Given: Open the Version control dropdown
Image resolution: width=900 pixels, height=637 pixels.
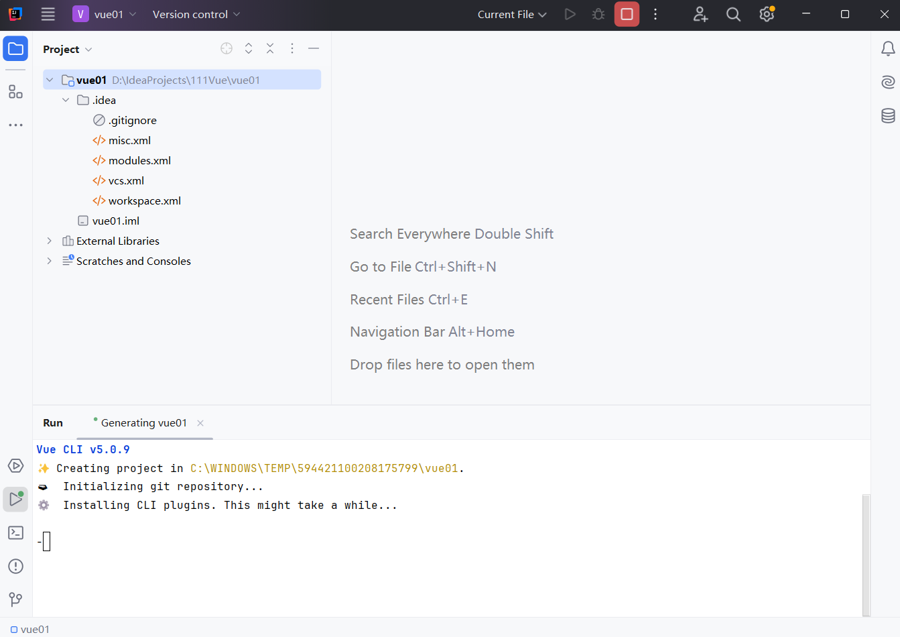Looking at the screenshot, I should (196, 14).
